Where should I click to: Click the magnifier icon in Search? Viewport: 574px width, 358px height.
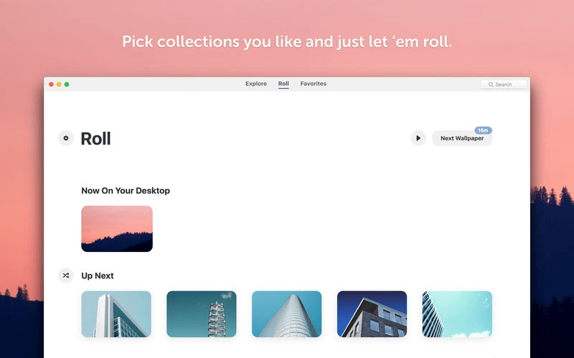point(491,84)
